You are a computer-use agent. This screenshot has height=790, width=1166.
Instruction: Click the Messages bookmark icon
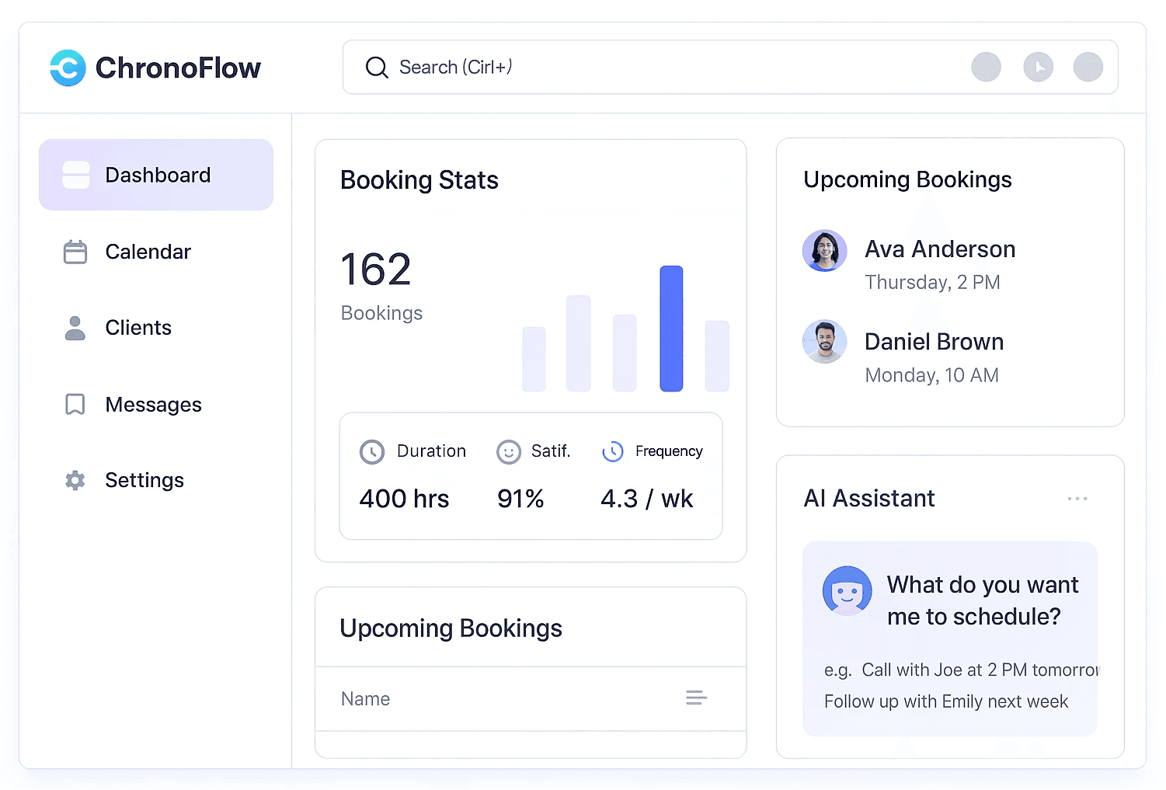pos(75,404)
